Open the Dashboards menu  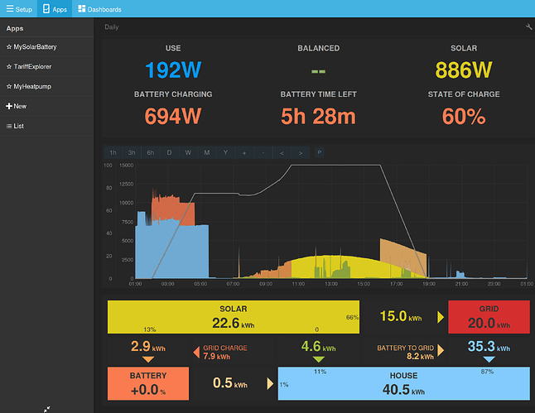pos(99,9)
